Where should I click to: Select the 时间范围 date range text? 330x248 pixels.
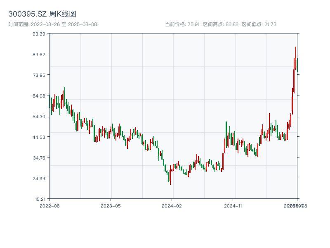(x=52, y=24)
